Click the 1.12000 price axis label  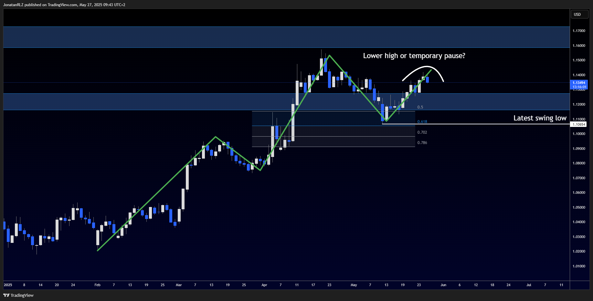pyautogui.click(x=579, y=104)
